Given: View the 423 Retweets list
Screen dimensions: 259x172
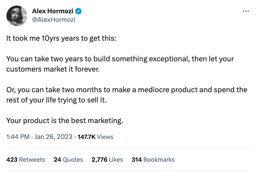Looking at the screenshot, I should [x=26, y=160].
